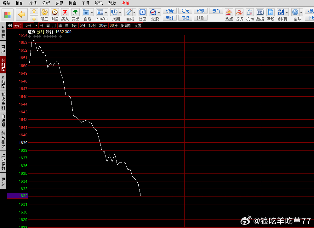Click the skip-to-end arrow icon beside 分时
Image resolution: width=314 pixels, height=228 pixels.
click(10, 26)
